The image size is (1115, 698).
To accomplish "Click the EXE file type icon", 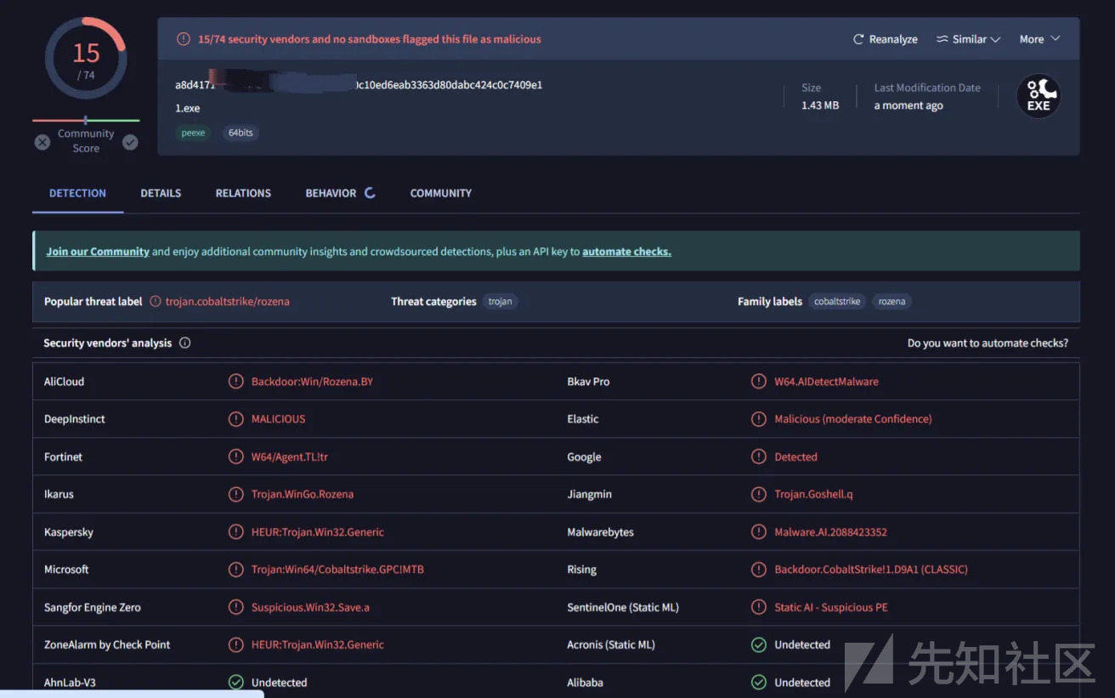I will pyautogui.click(x=1039, y=97).
